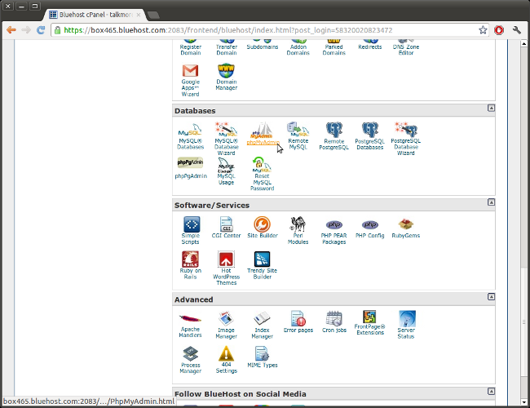This screenshot has width=530, height=408.
Task: Open PostgreSQL Databases
Action: (x=370, y=136)
